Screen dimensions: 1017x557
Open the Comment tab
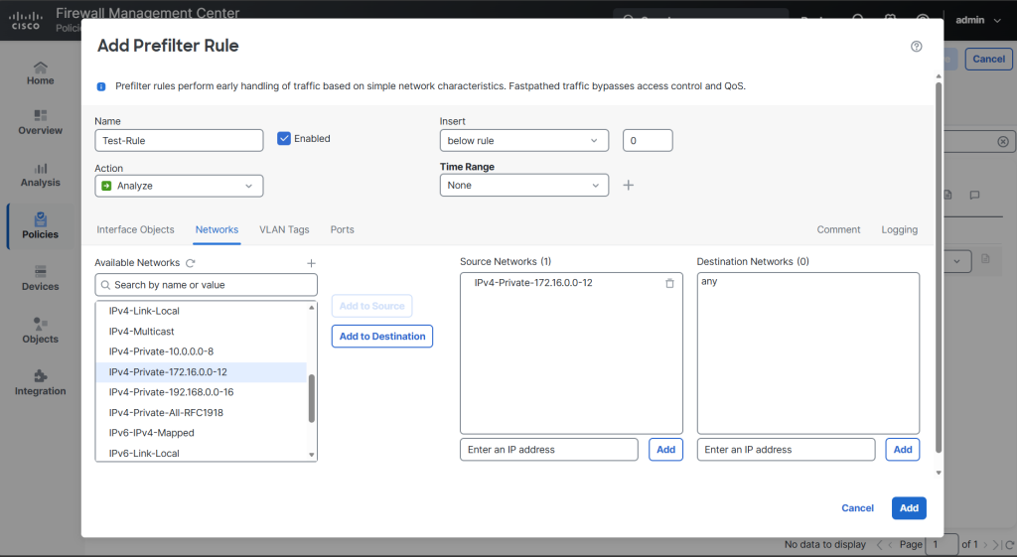[x=838, y=229]
